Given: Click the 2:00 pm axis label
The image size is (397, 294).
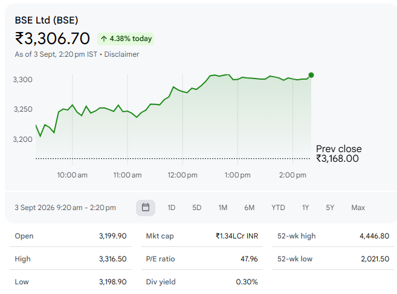Looking at the screenshot, I should click(x=292, y=175).
